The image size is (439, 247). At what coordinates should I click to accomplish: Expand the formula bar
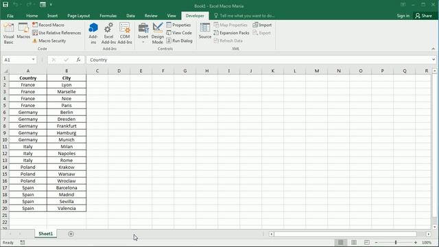click(434, 60)
